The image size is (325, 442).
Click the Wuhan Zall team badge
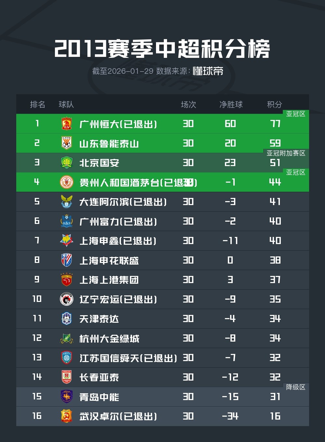(x=67, y=416)
